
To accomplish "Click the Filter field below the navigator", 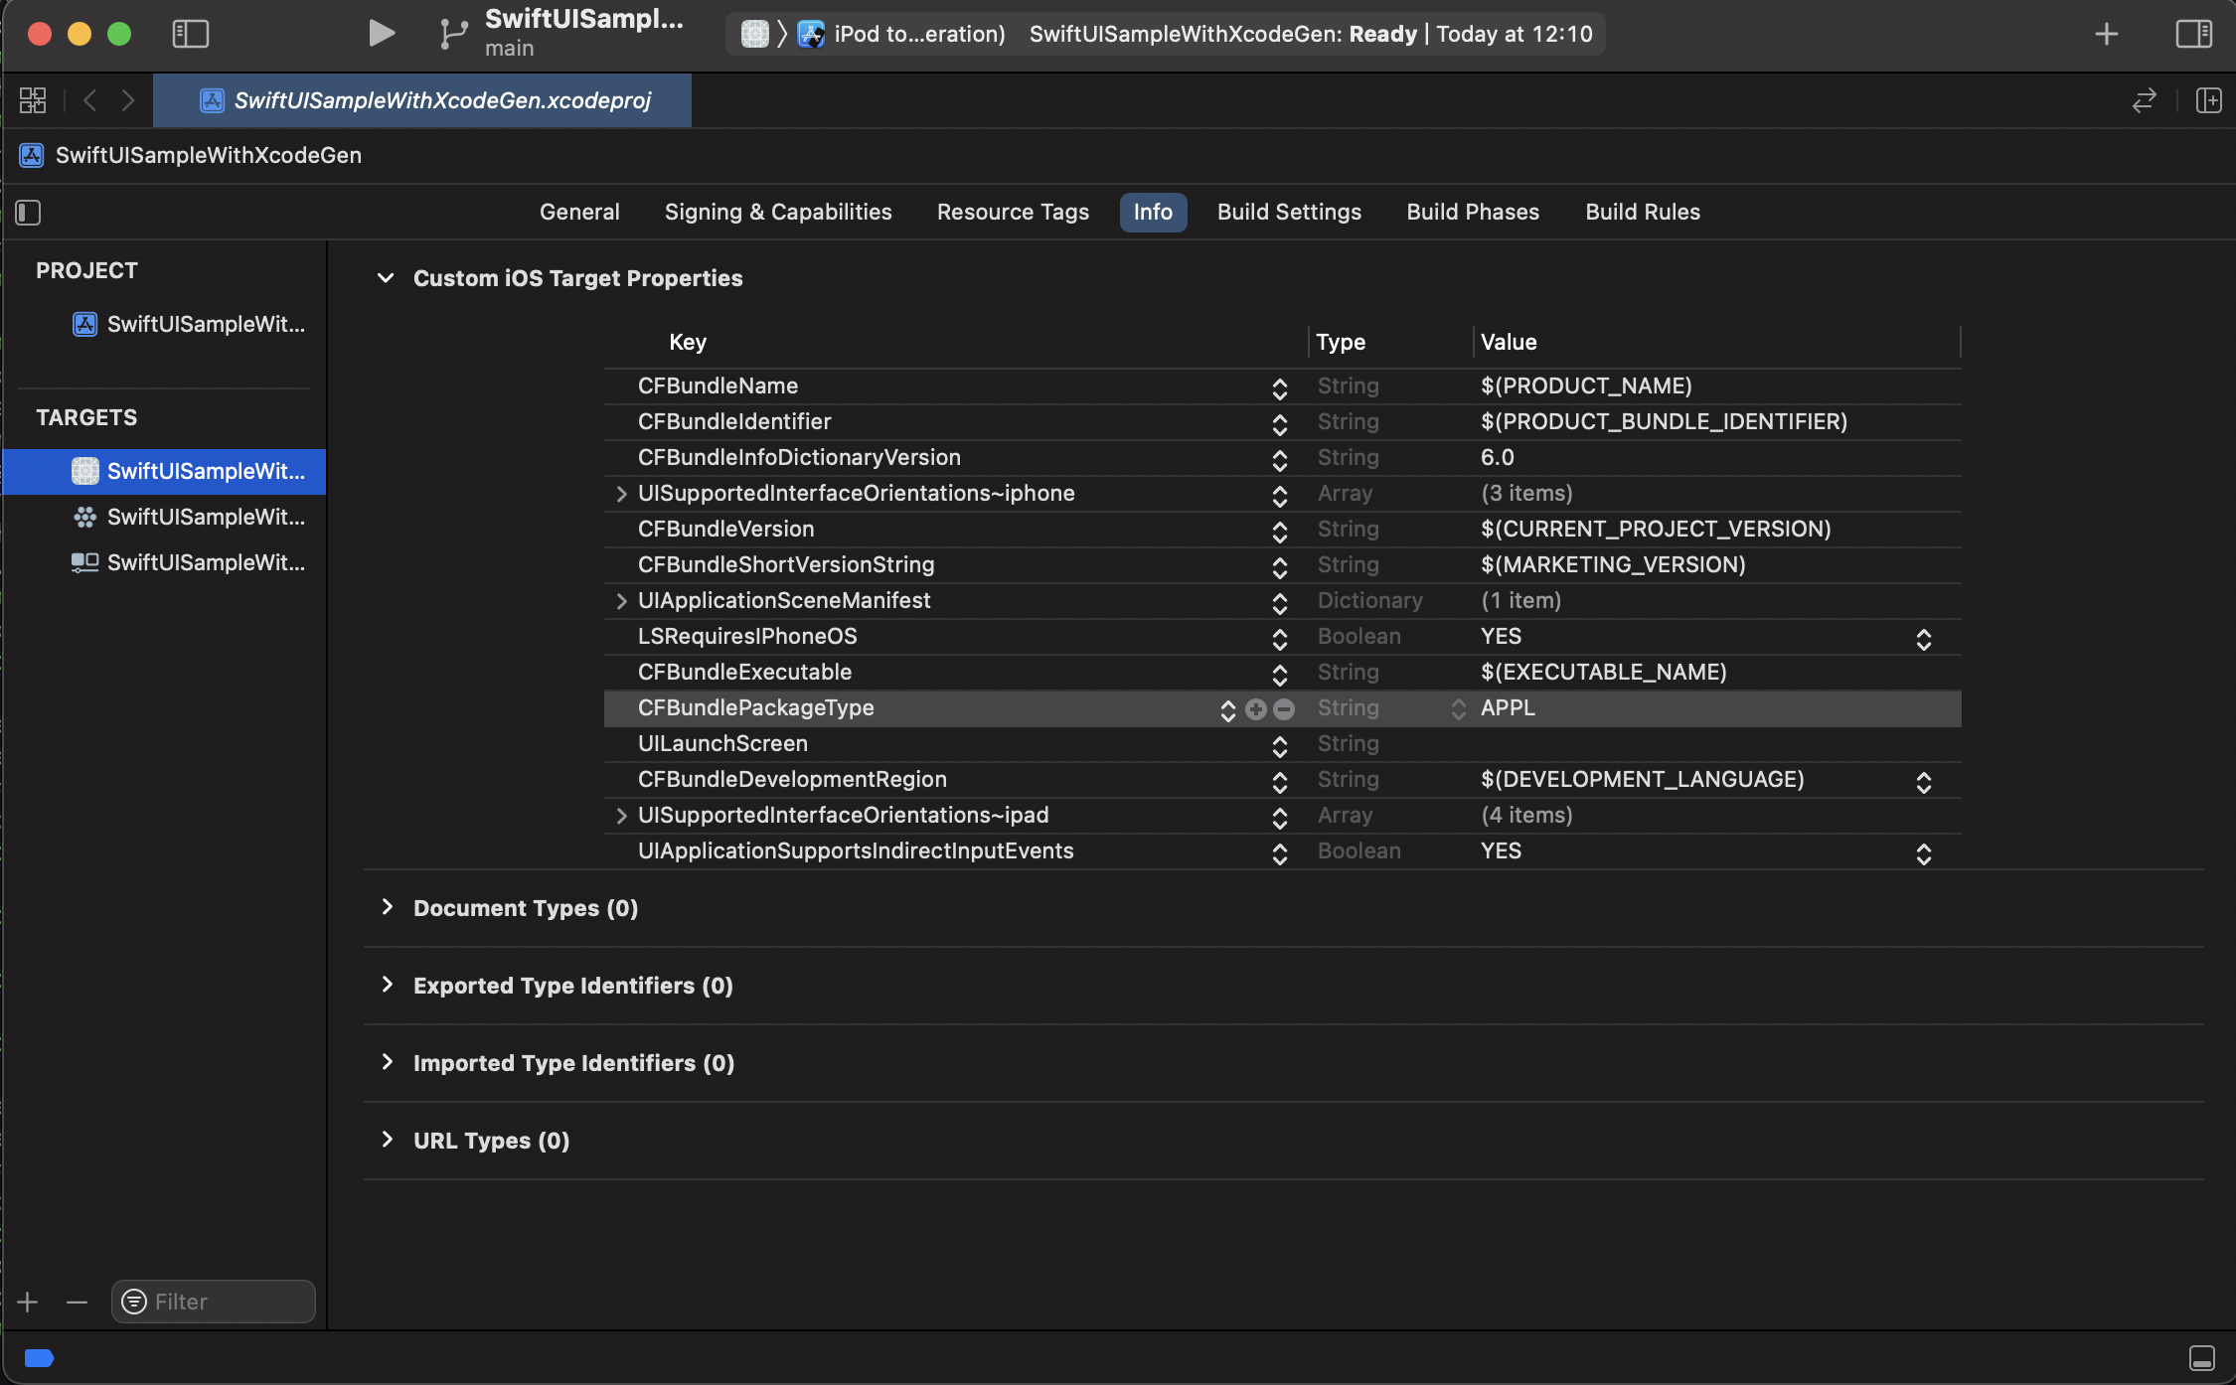I will pos(212,1302).
